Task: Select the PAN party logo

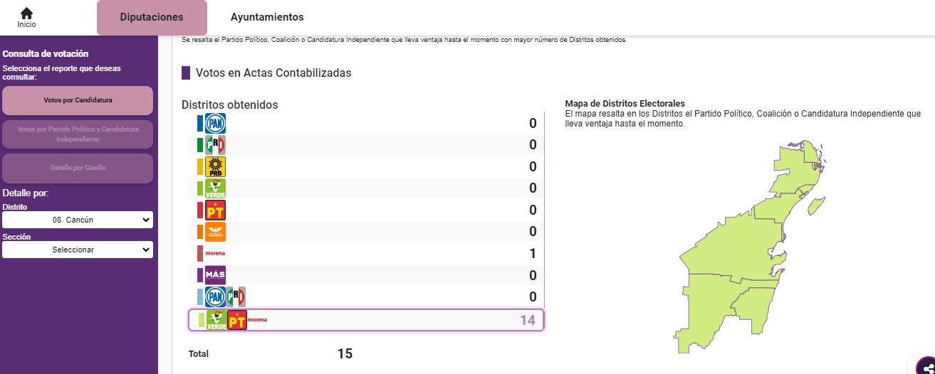Action: pos(215,124)
